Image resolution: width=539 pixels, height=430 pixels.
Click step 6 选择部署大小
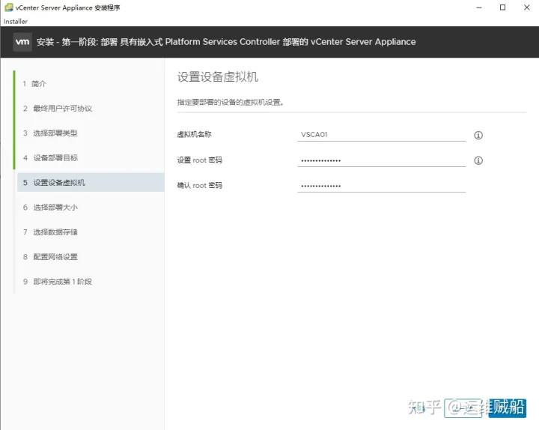tap(55, 208)
